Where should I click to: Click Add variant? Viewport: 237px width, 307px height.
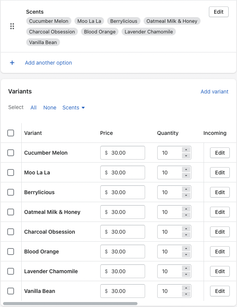[215, 92]
